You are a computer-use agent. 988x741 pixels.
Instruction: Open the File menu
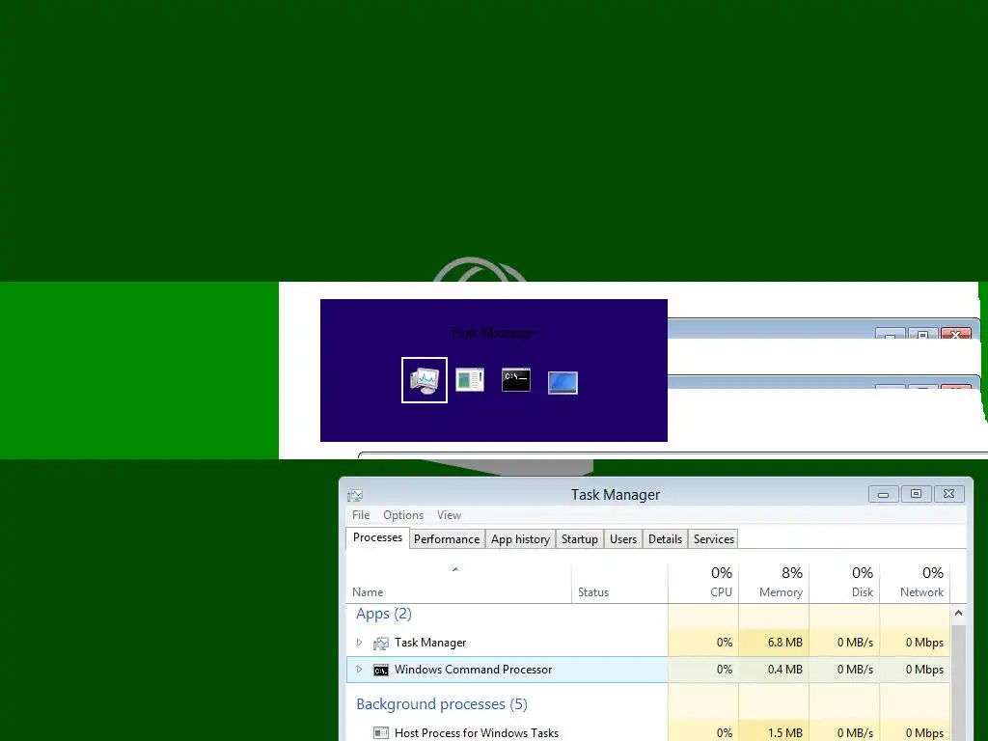pyautogui.click(x=361, y=515)
